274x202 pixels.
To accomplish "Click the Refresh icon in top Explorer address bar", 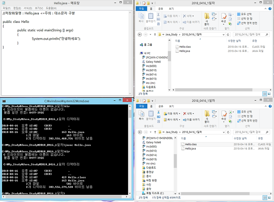I will tap(228, 34).
